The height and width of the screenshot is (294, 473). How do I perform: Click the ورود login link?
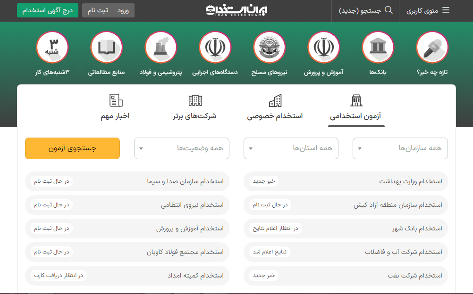123,10
